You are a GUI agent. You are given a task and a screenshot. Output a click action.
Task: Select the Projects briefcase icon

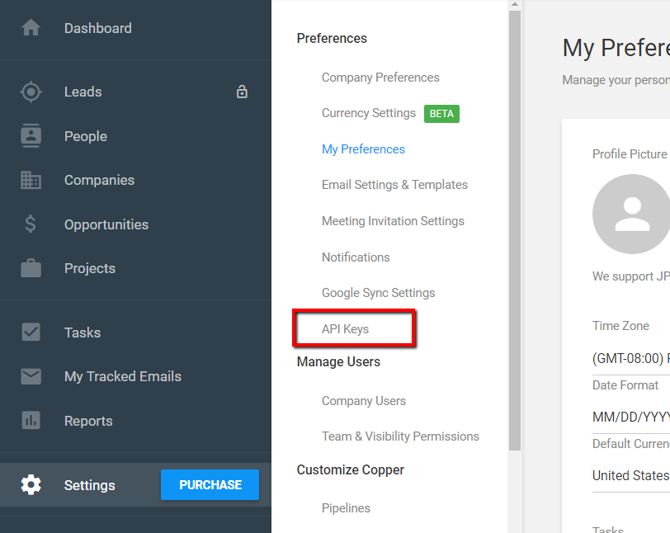31,267
